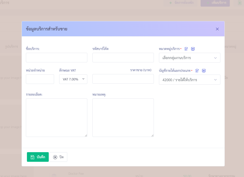The width and height of the screenshot is (244, 177).
Task: Click the ชื่อบริการ input field
Action: point(57,58)
